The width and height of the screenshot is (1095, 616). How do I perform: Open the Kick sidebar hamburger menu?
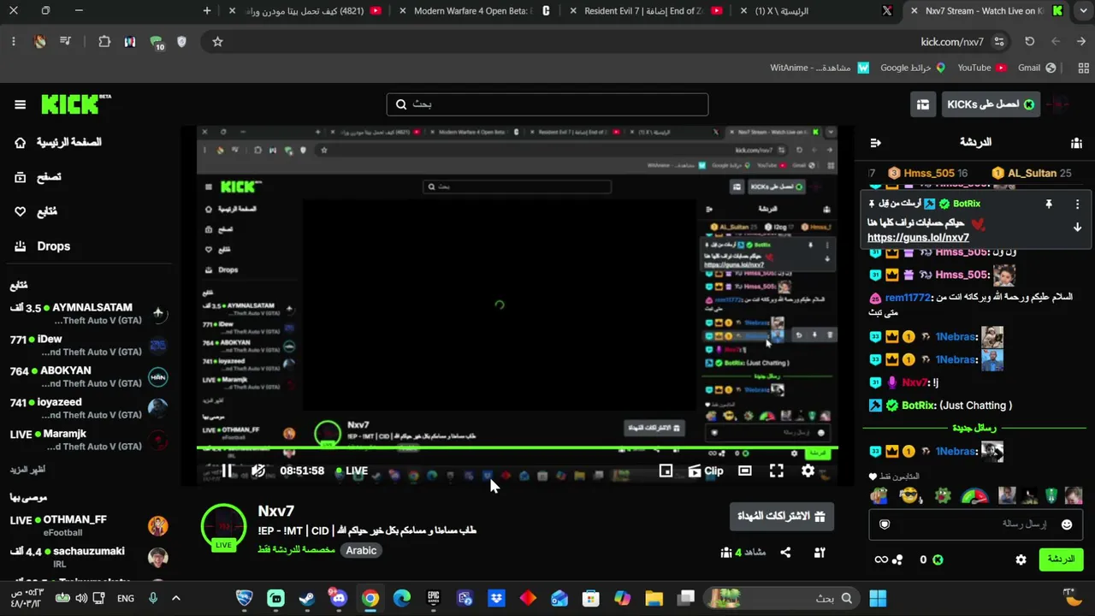20,104
